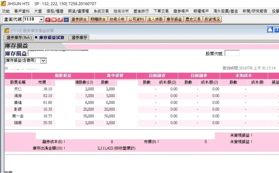Select the 鴻海 stock row name
Image resolution: width=279 pixels, height=173 pixels.
coord(18,96)
